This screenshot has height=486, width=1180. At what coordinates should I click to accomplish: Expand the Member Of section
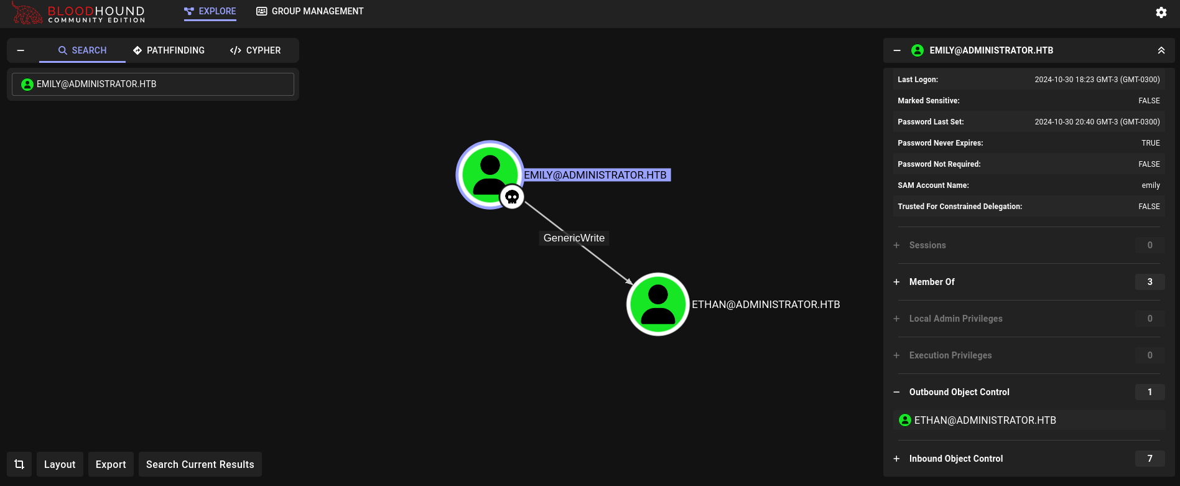tap(931, 282)
